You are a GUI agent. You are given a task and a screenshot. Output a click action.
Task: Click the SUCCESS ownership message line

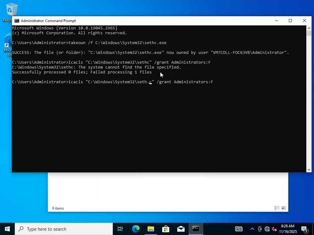coord(151,53)
